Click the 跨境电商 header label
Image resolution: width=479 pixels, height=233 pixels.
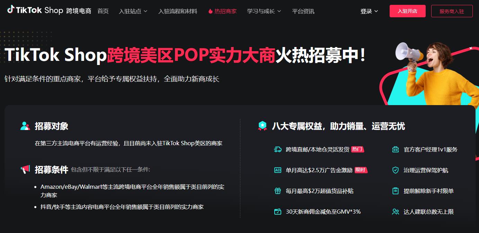pyautogui.click(x=79, y=11)
